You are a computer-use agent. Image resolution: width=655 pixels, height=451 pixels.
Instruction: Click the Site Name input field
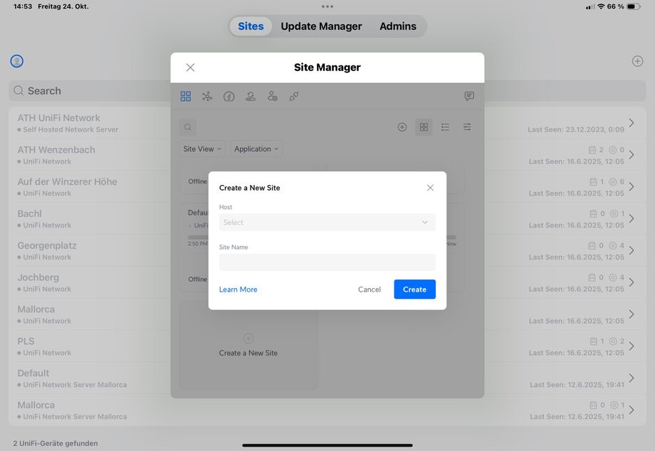pyautogui.click(x=327, y=262)
